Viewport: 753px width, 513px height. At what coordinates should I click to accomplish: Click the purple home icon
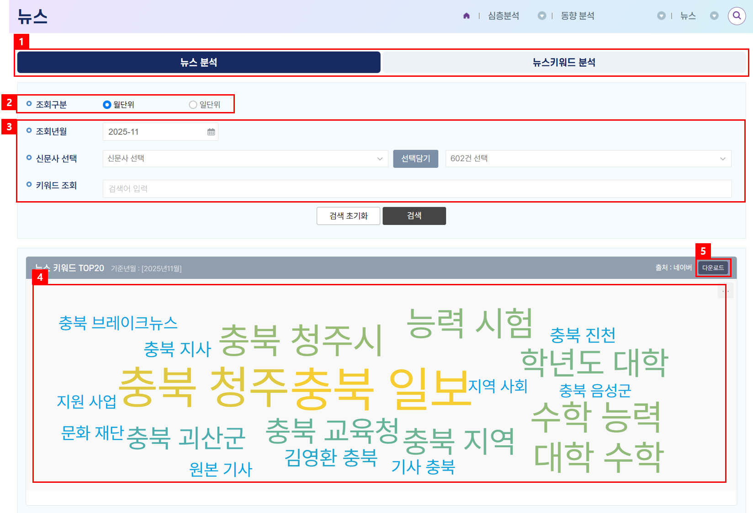[x=466, y=16]
